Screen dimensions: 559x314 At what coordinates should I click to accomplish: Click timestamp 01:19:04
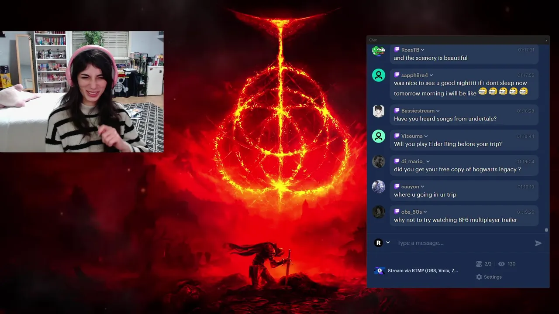(525, 162)
